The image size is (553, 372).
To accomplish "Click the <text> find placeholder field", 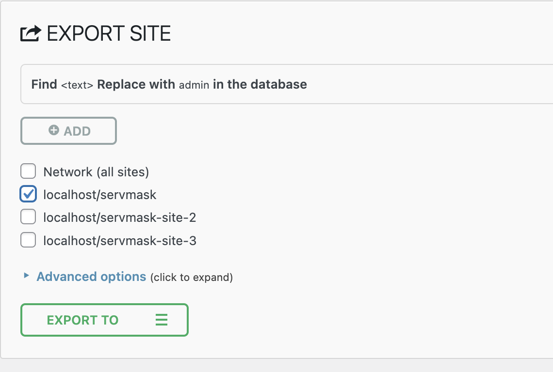I will [77, 85].
